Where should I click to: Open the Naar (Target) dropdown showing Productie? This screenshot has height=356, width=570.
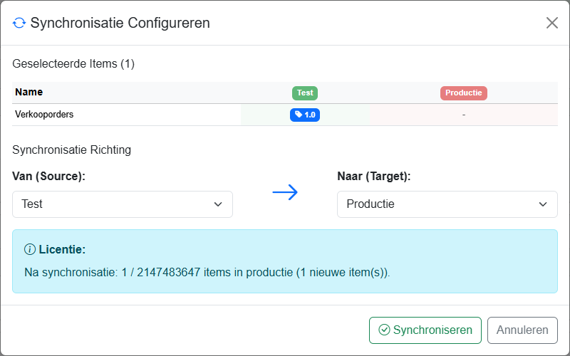click(447, 204)
